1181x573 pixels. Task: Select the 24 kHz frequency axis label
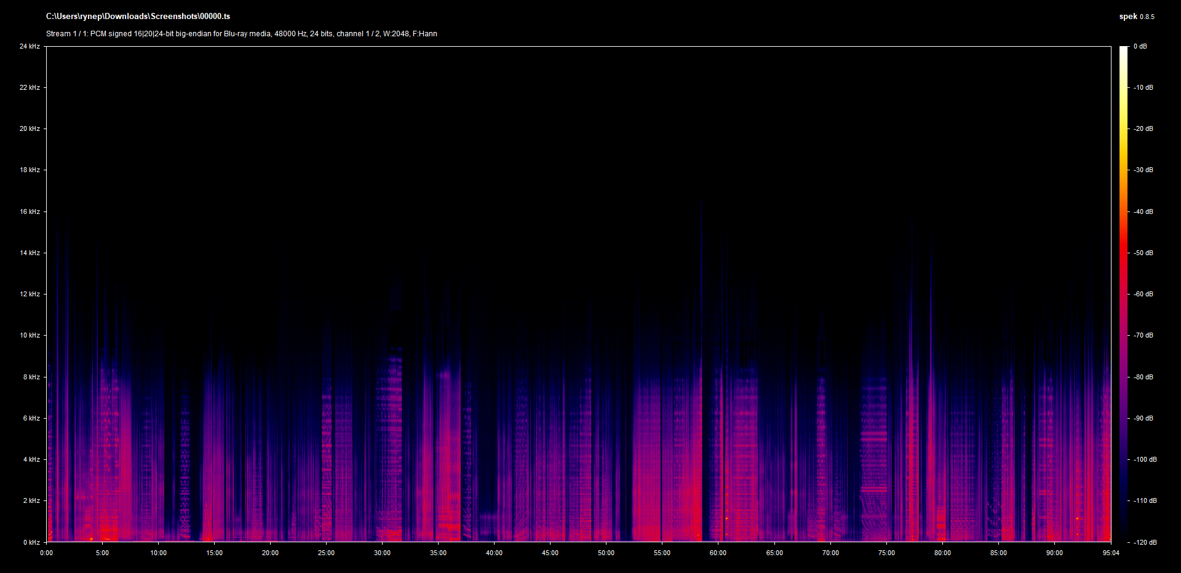coord(30,46)
